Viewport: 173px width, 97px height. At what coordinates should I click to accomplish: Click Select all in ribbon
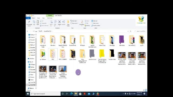94,21
